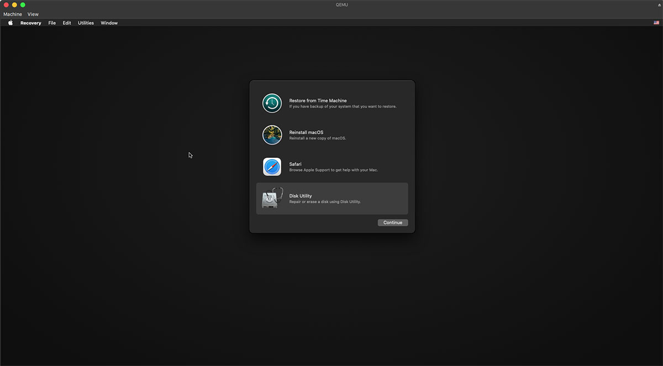The width and height of the screenshot is (663, 366).
Task: Open the Utilities menu
Action: (86, 23)
